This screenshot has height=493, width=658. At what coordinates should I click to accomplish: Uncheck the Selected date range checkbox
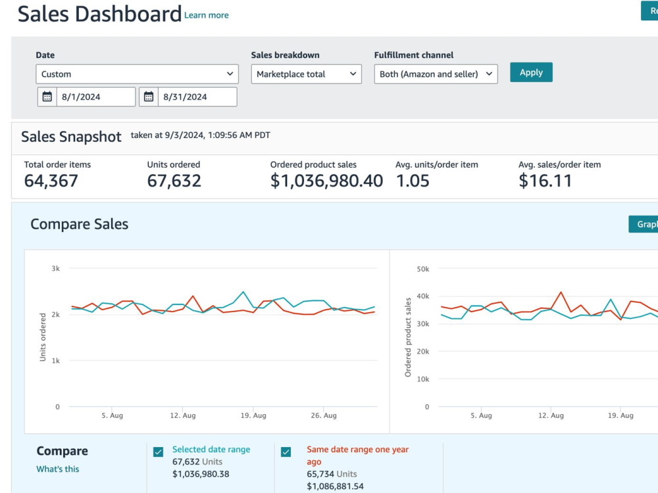click(x=158, y=452)
